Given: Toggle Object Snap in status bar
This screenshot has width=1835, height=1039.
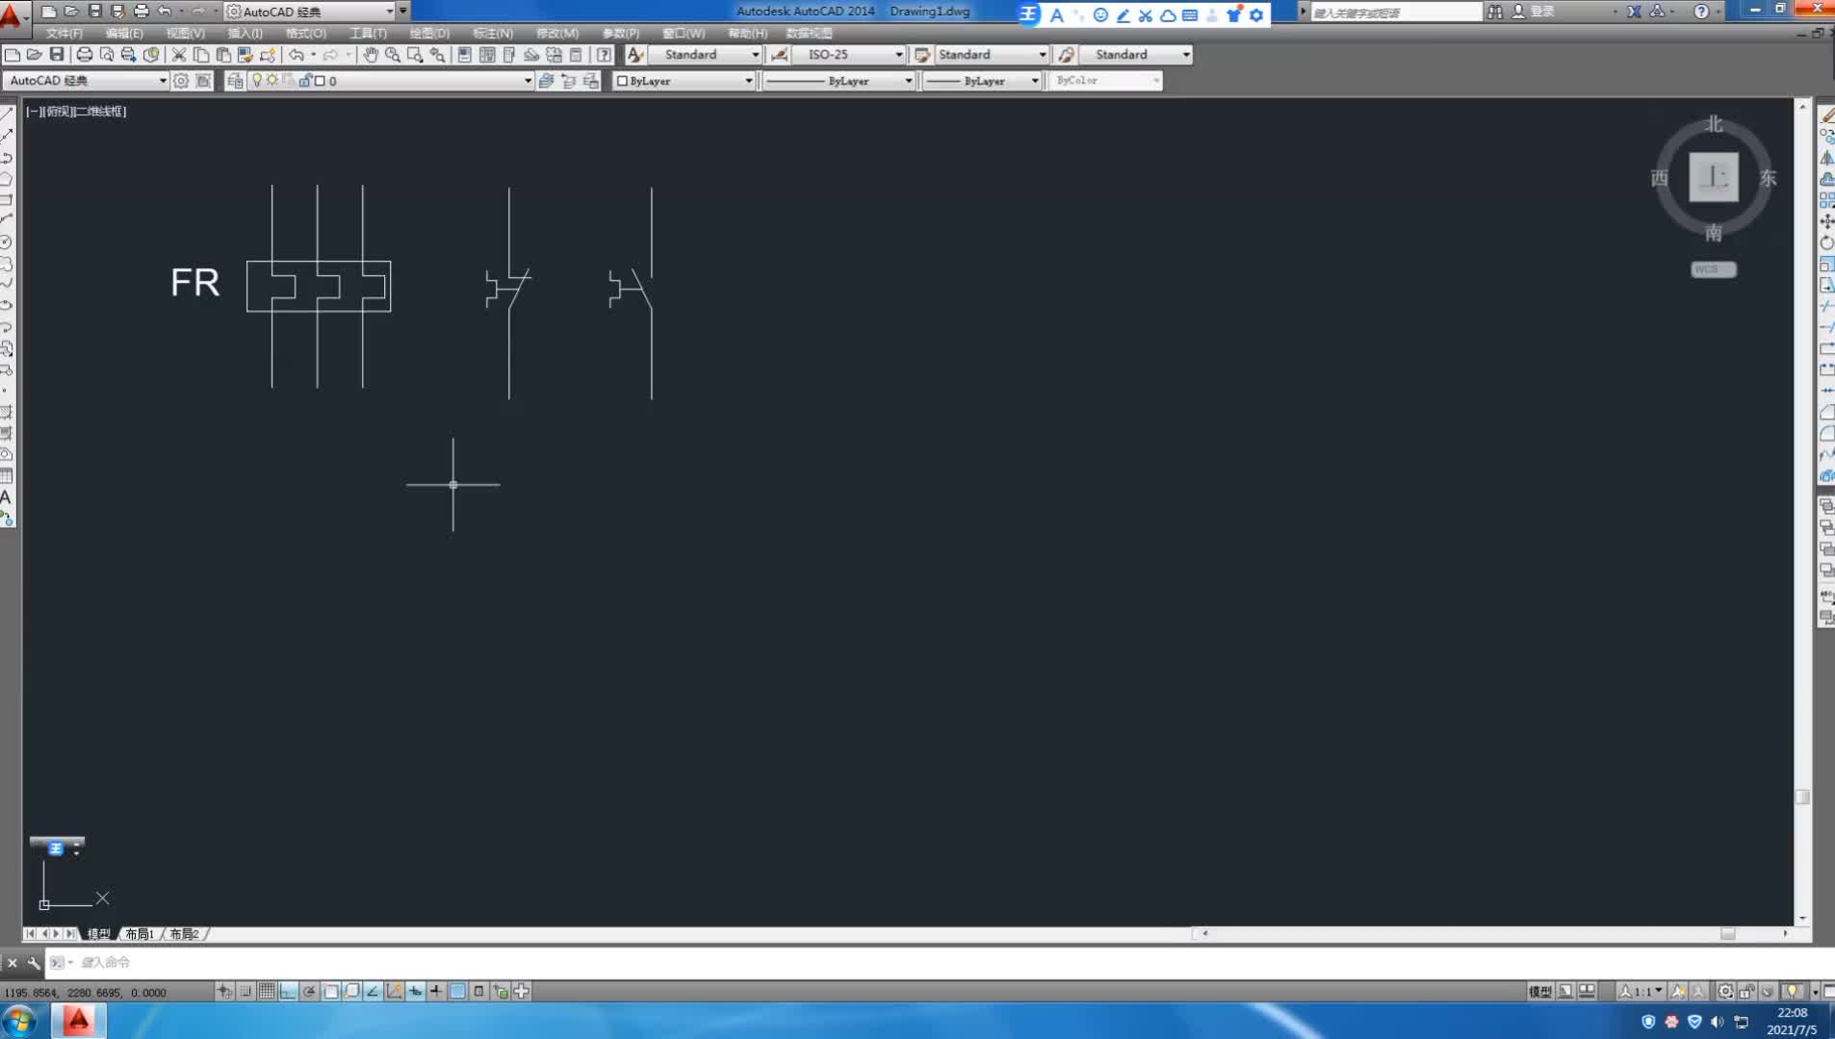Looking at the screenshot, I should pyautogui.click(x=330, y=991).
